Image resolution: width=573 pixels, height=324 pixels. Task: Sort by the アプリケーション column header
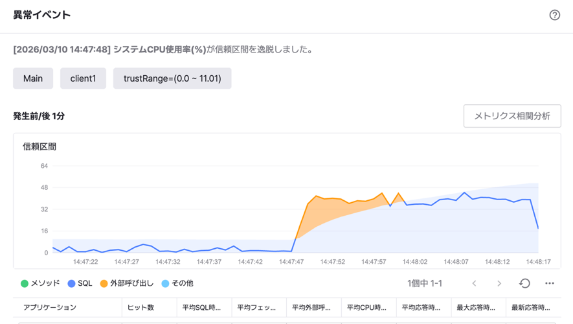click(x=50, y=307)
